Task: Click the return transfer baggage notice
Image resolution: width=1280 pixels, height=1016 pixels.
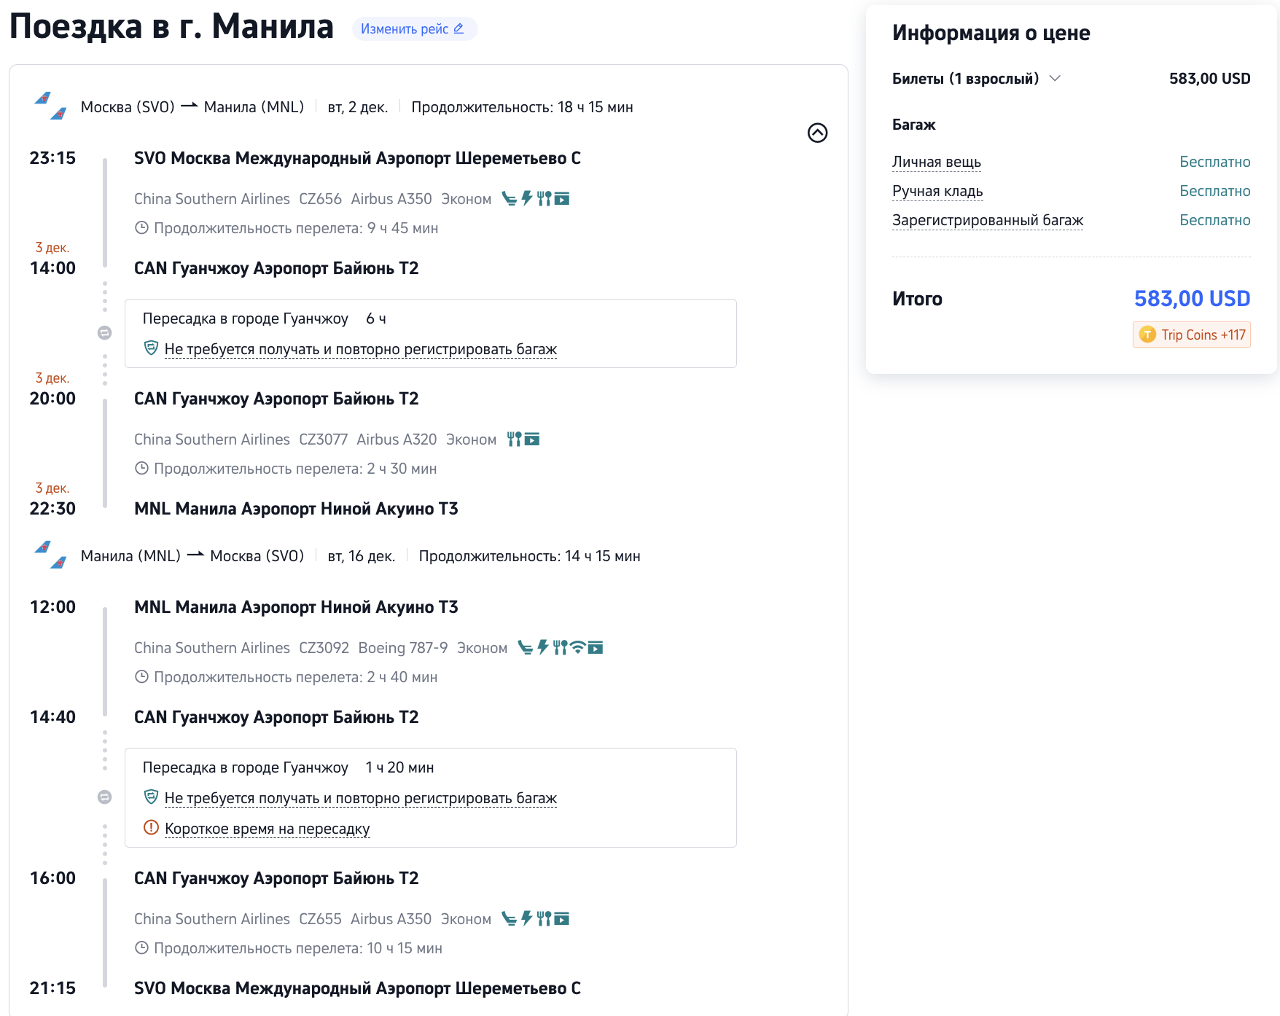Action: click(360, 798)
